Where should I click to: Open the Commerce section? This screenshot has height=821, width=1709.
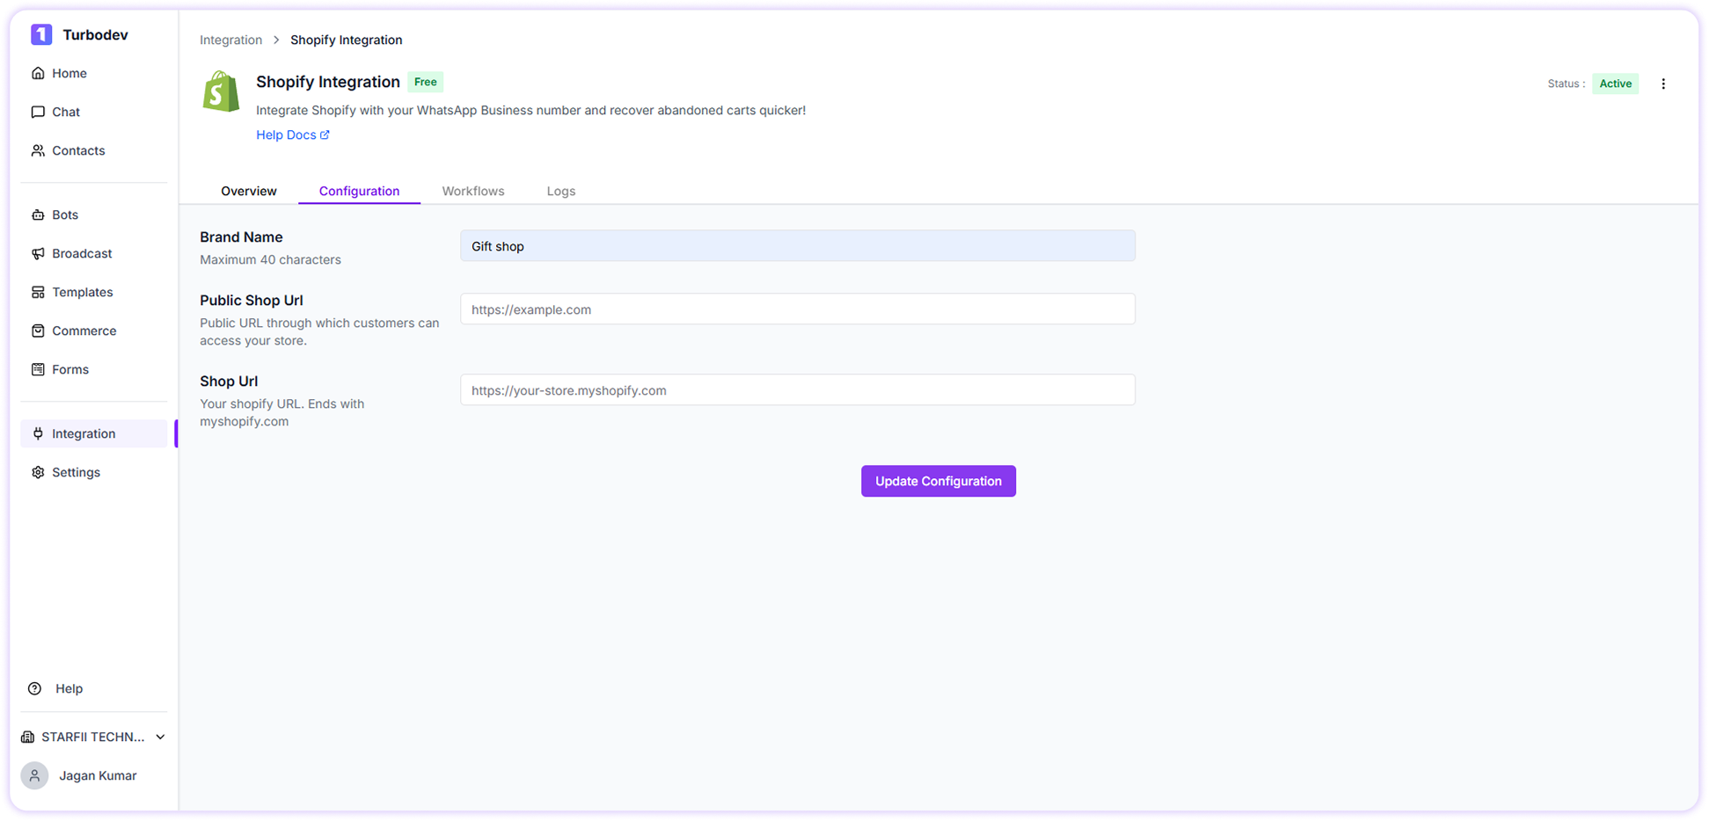(84, 331)
